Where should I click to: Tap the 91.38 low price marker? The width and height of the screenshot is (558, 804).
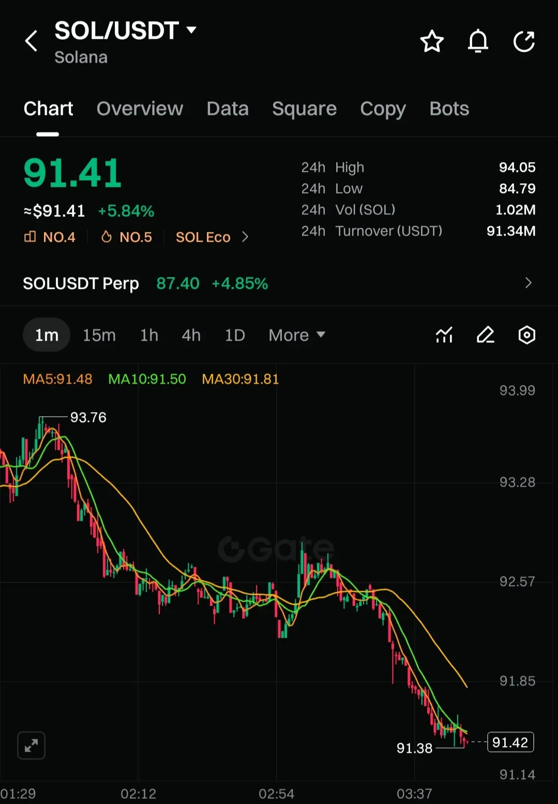pos(414,748)
